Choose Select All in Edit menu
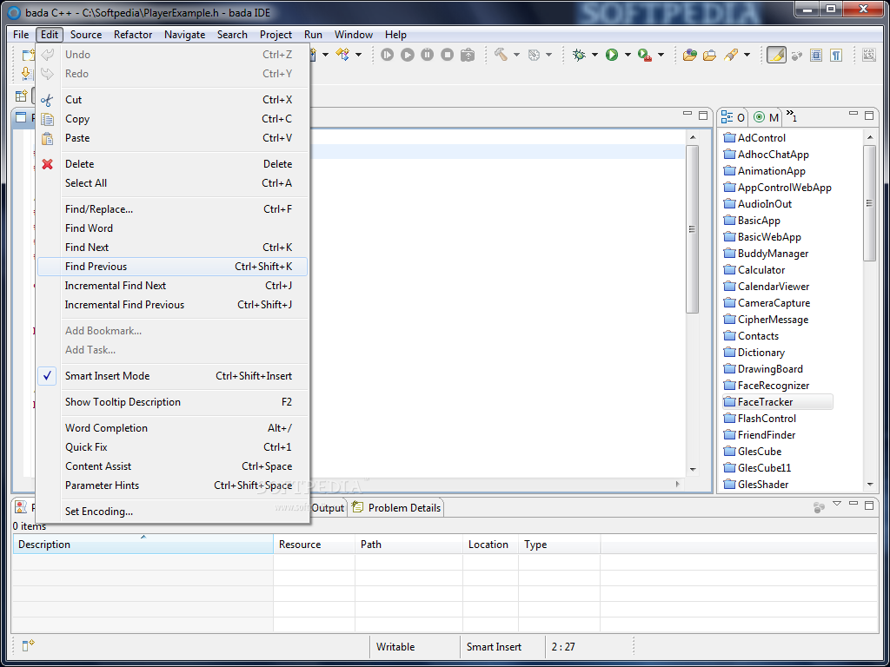This screenshot has height=667, width=890. pos(173,183)
